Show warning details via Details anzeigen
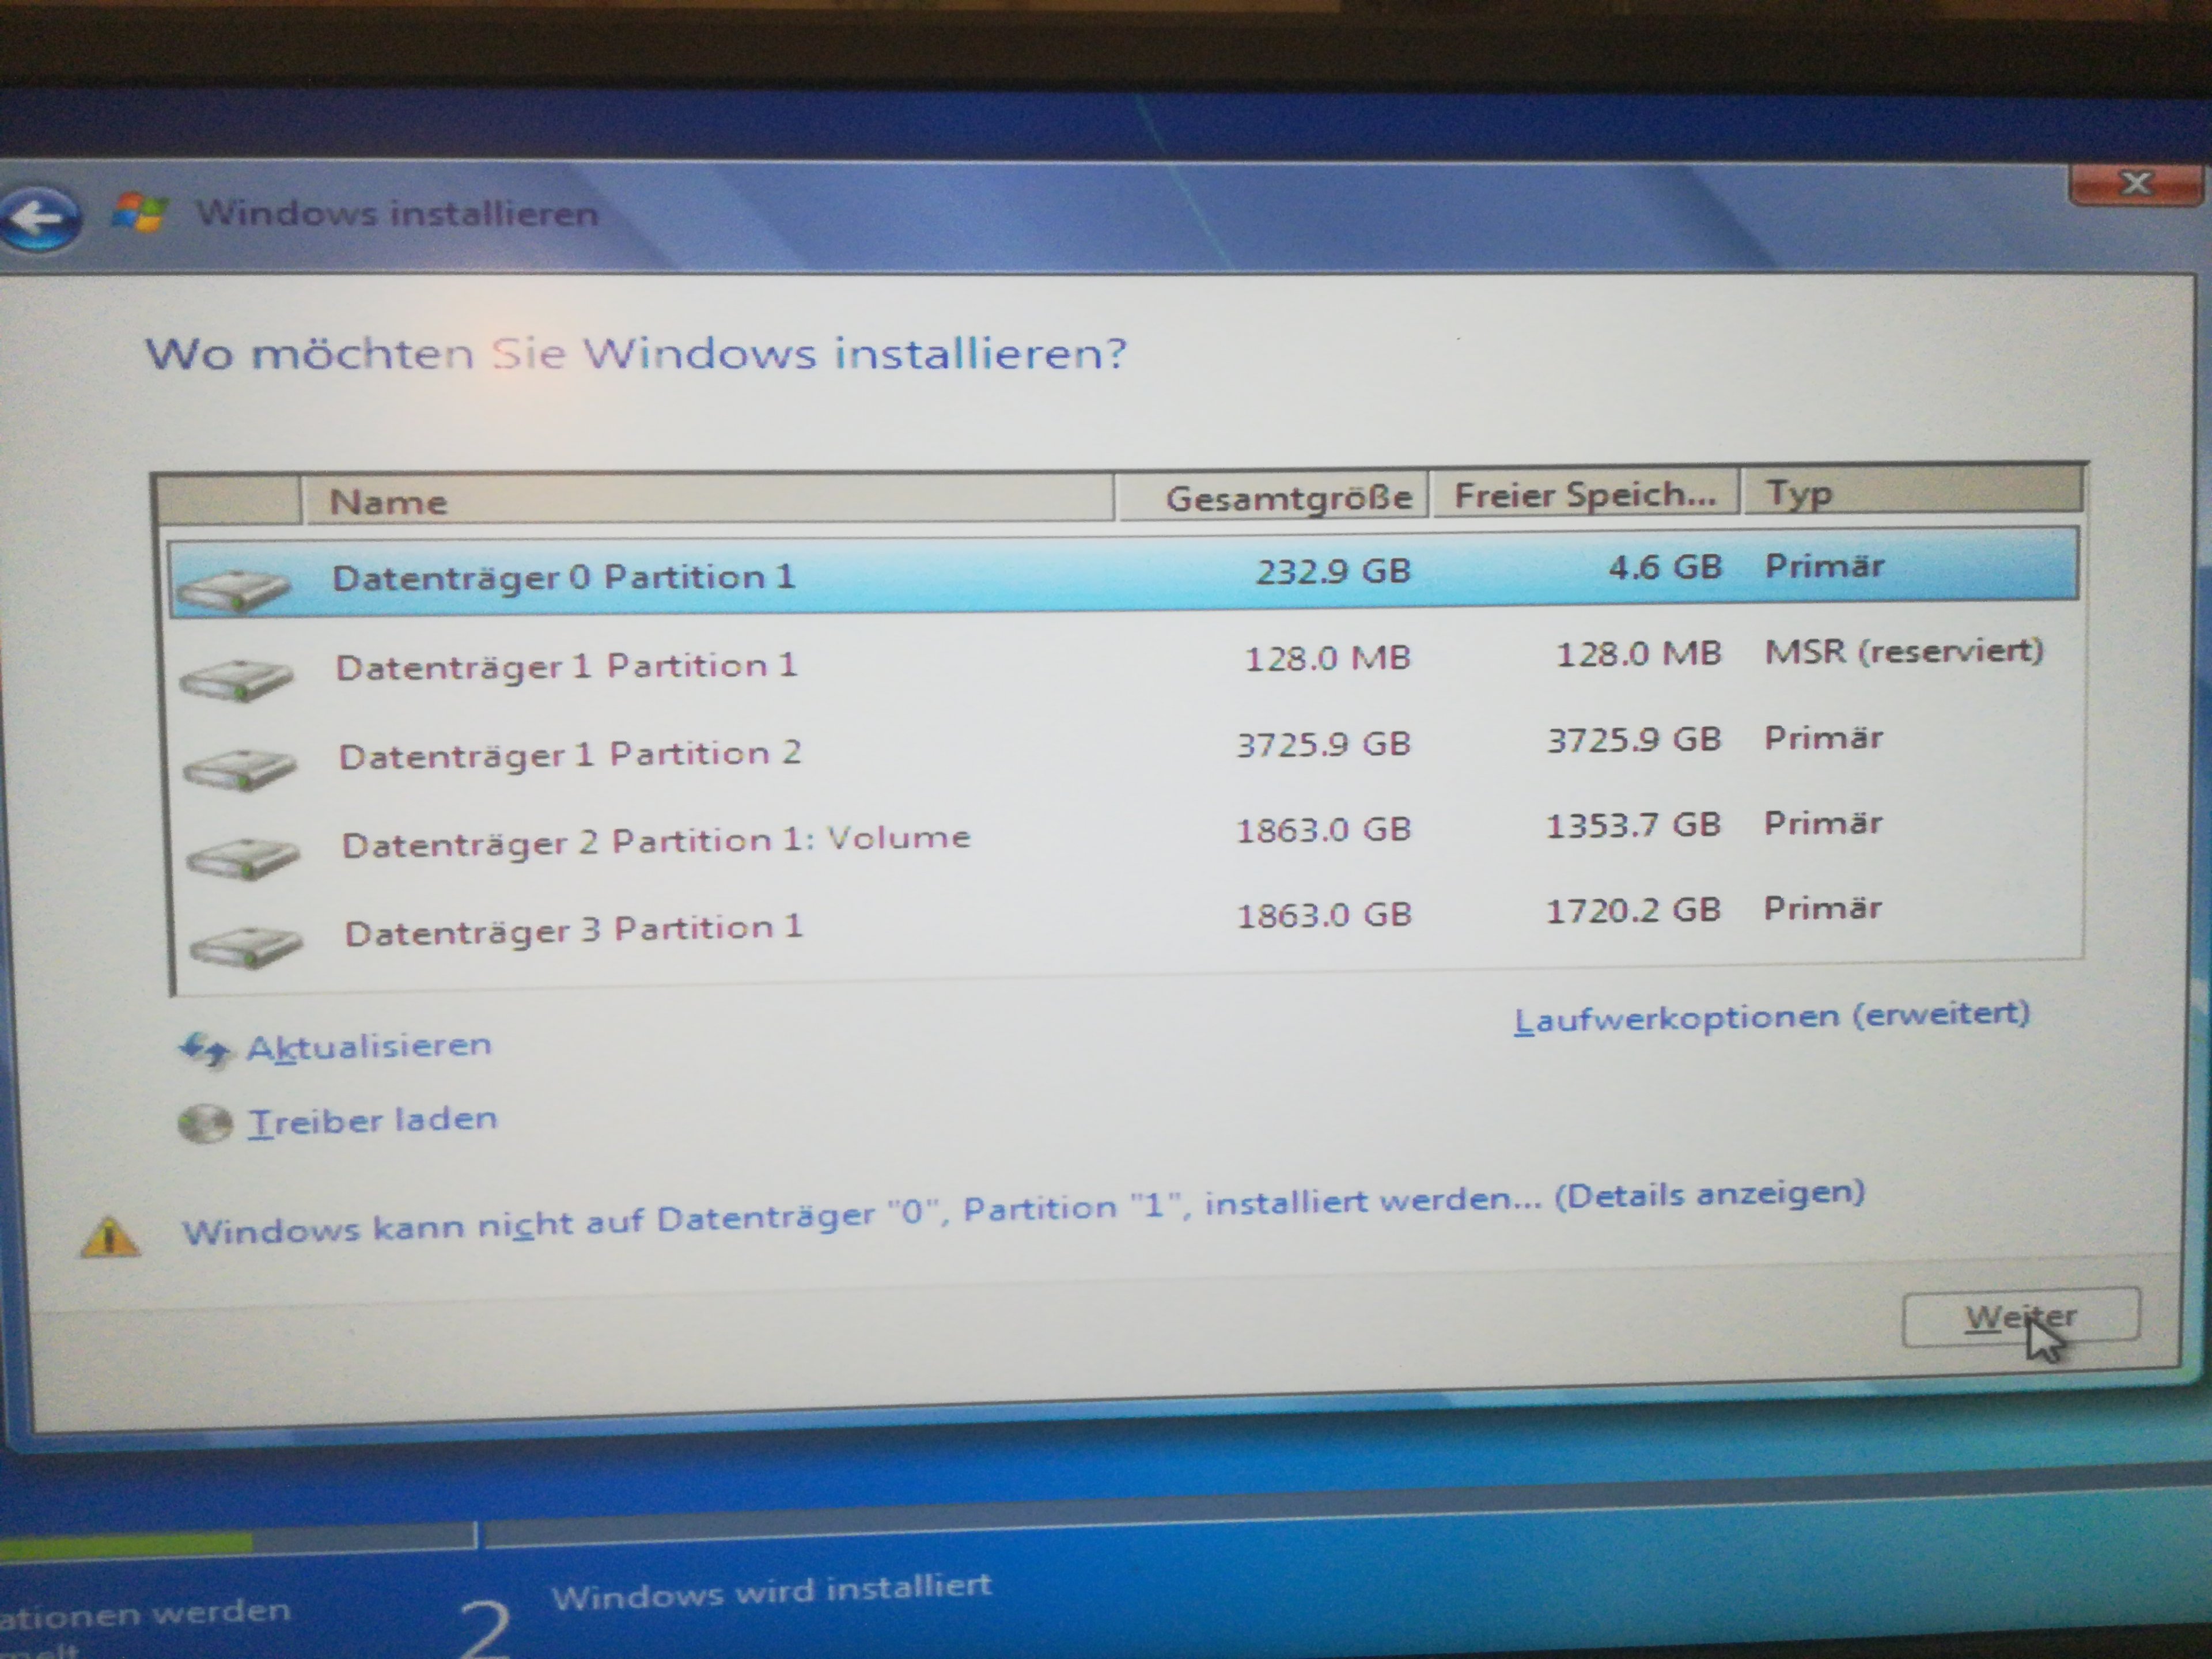This screenshot has height=1659, width=2212. [x=1709, y=1194]
